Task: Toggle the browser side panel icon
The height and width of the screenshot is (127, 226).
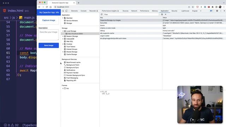Action: pos(216,7)
